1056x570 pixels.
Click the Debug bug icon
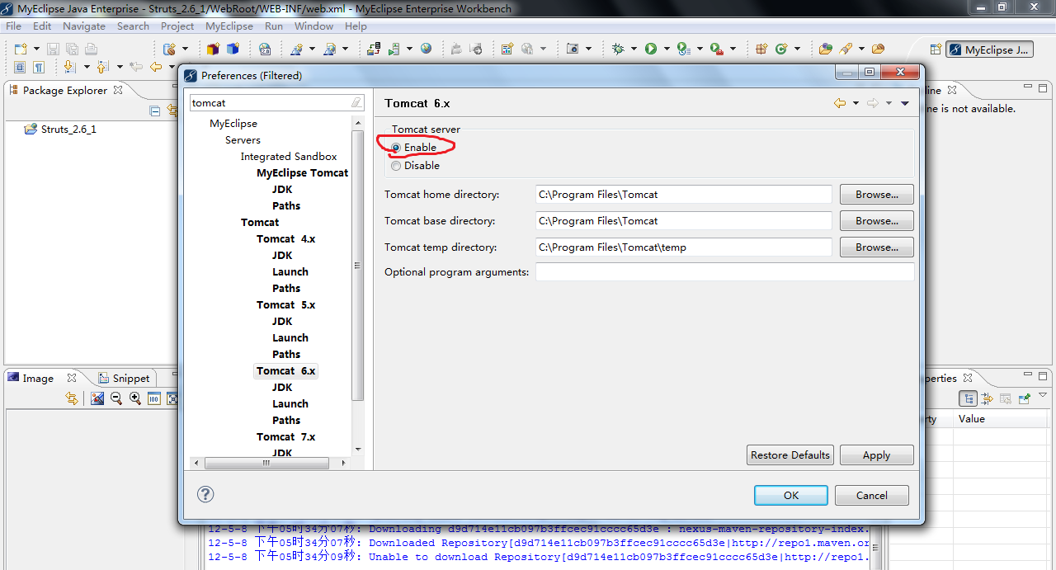point(618,49)
